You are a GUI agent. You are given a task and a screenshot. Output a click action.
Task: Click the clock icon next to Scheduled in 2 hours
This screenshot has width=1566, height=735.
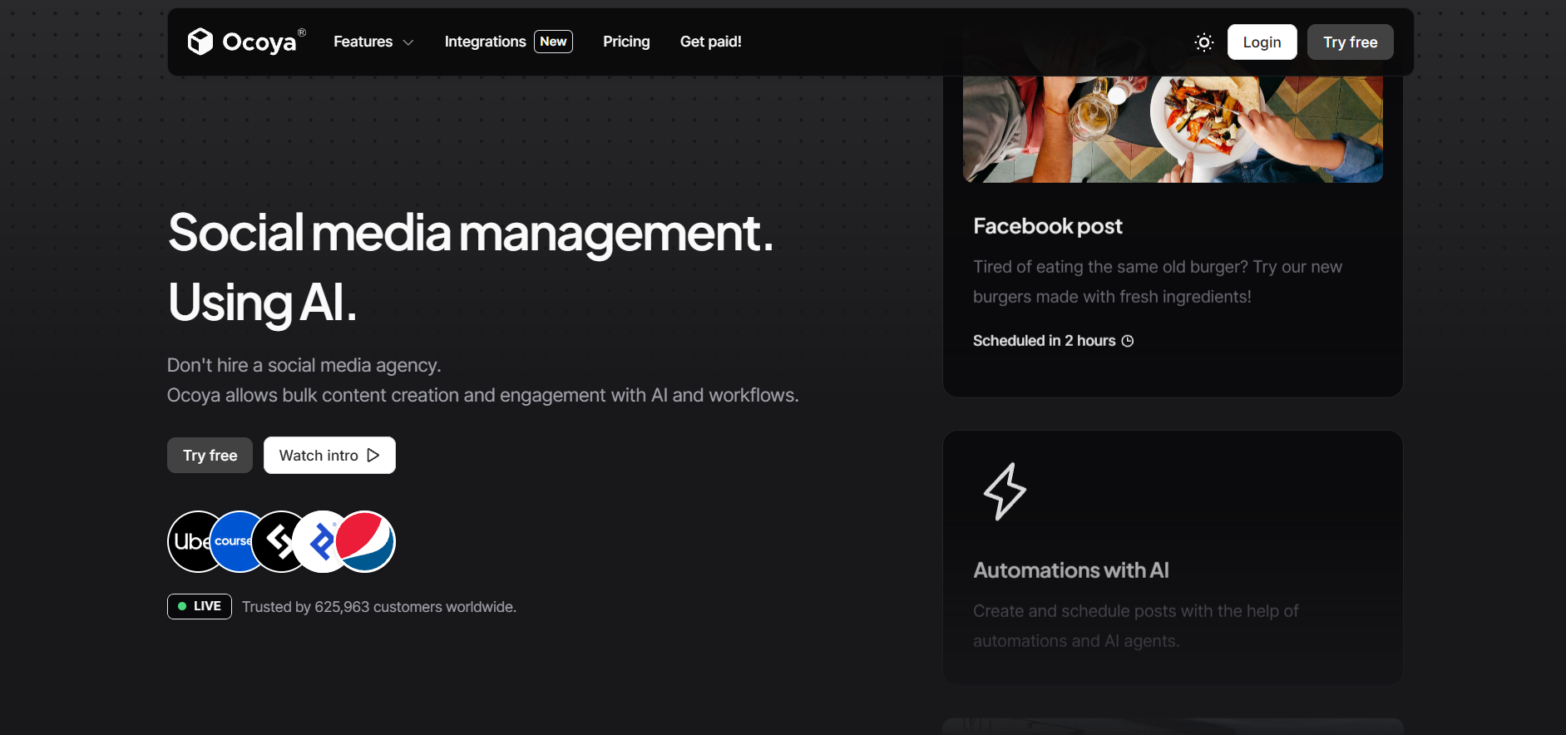(1128, 341)
